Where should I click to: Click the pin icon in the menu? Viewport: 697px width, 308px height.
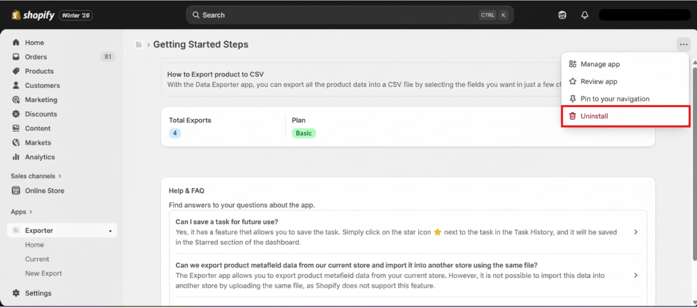(x=572, y=99)
